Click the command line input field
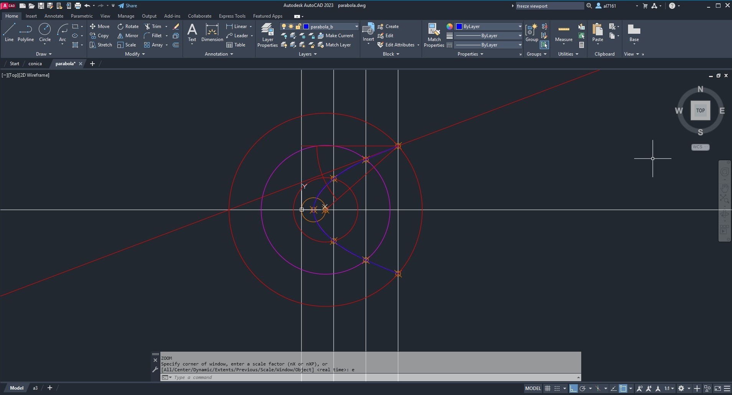This screenshot has width=732, height=395. 368,377
